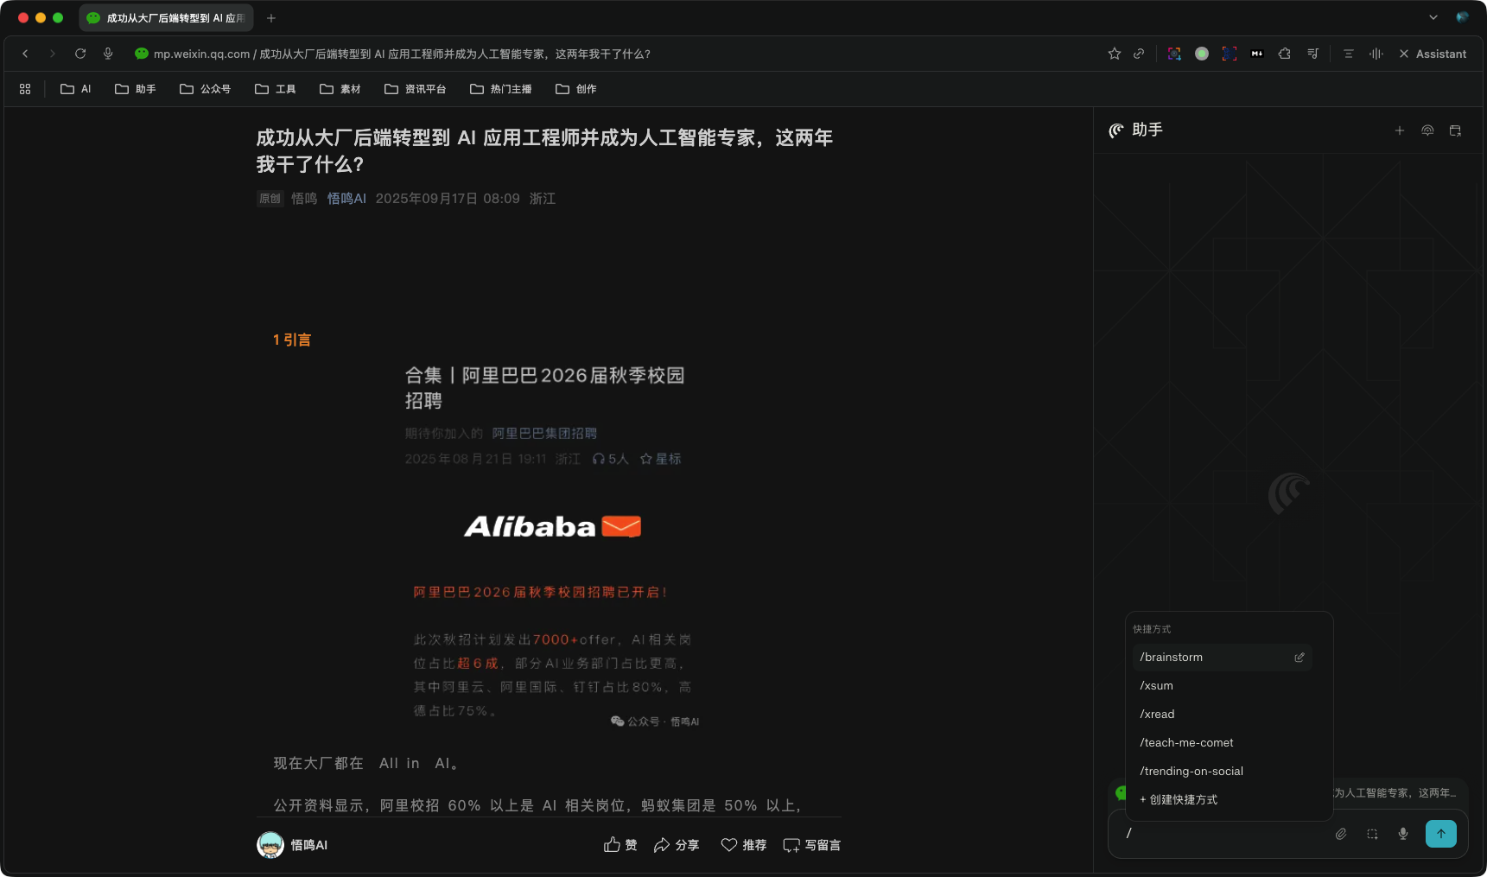Viewport: 1487px width, 877px height.
Task: Open the 创作 bookmarks folder
Action: (576, 89)
